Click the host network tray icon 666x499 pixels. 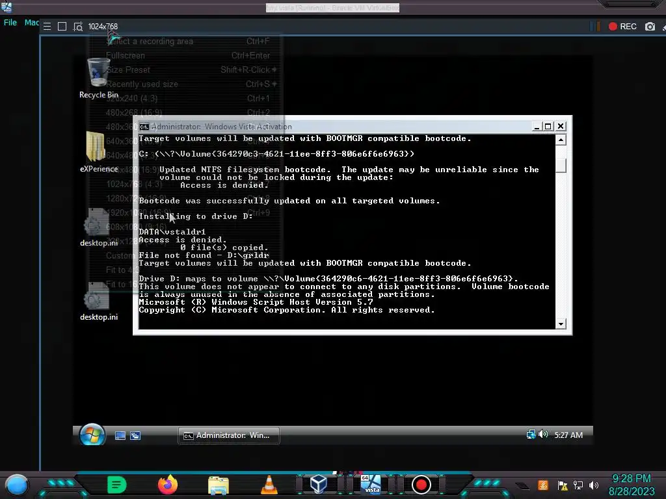[578, 485]
